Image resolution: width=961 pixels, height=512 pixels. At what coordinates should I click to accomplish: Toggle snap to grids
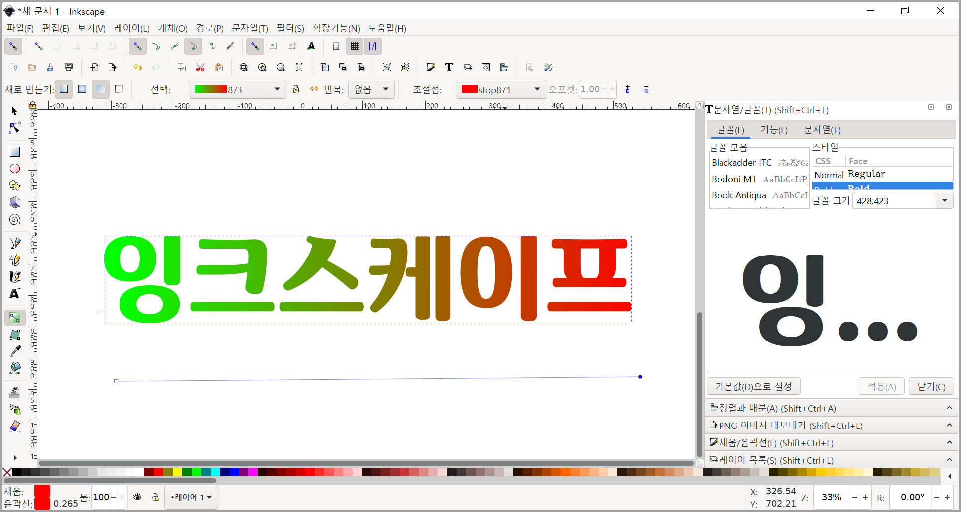point(355,46)
